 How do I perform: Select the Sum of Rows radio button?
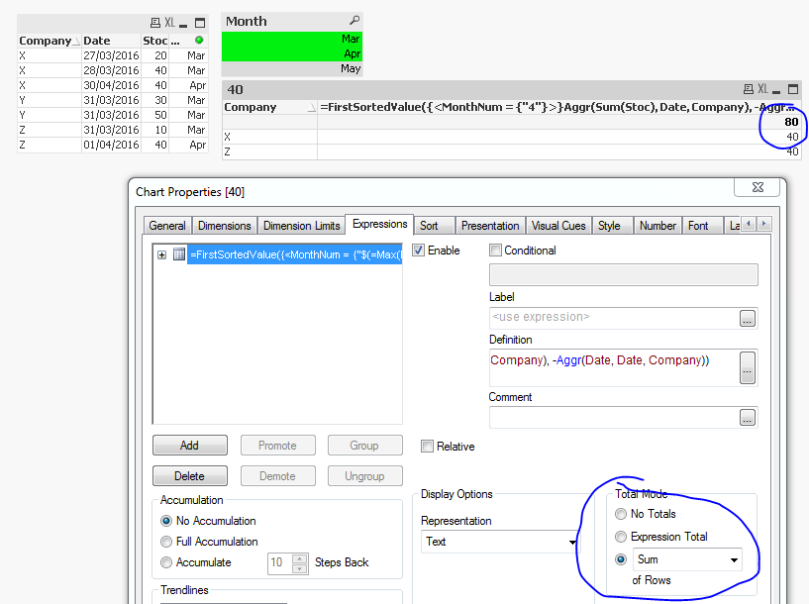[621, 559]
